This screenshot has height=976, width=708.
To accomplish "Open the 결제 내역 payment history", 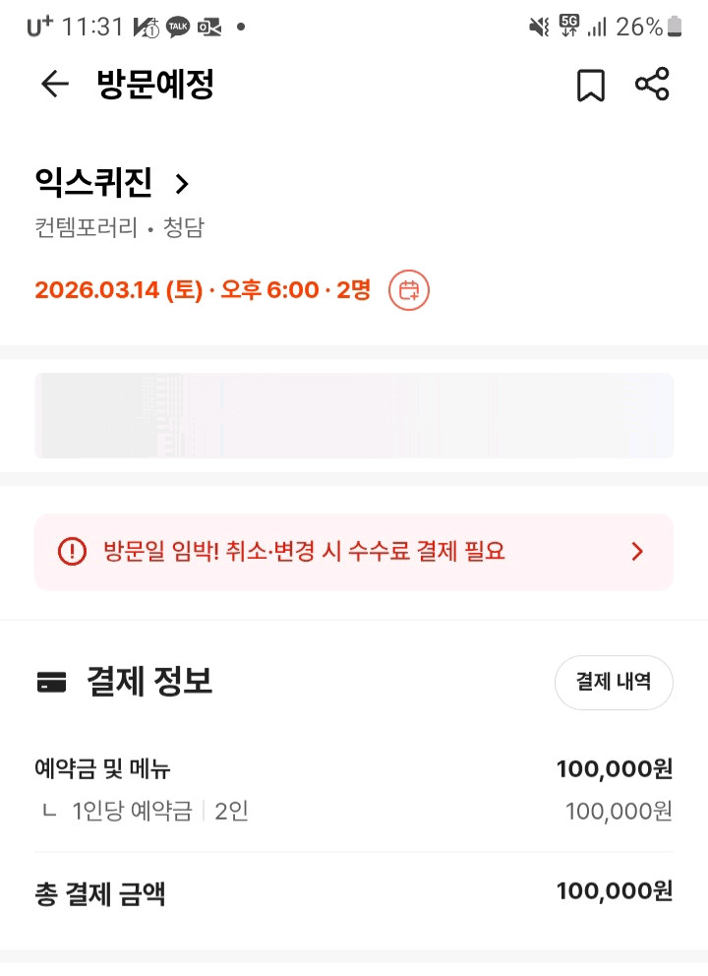I will (x=614, y=682).
